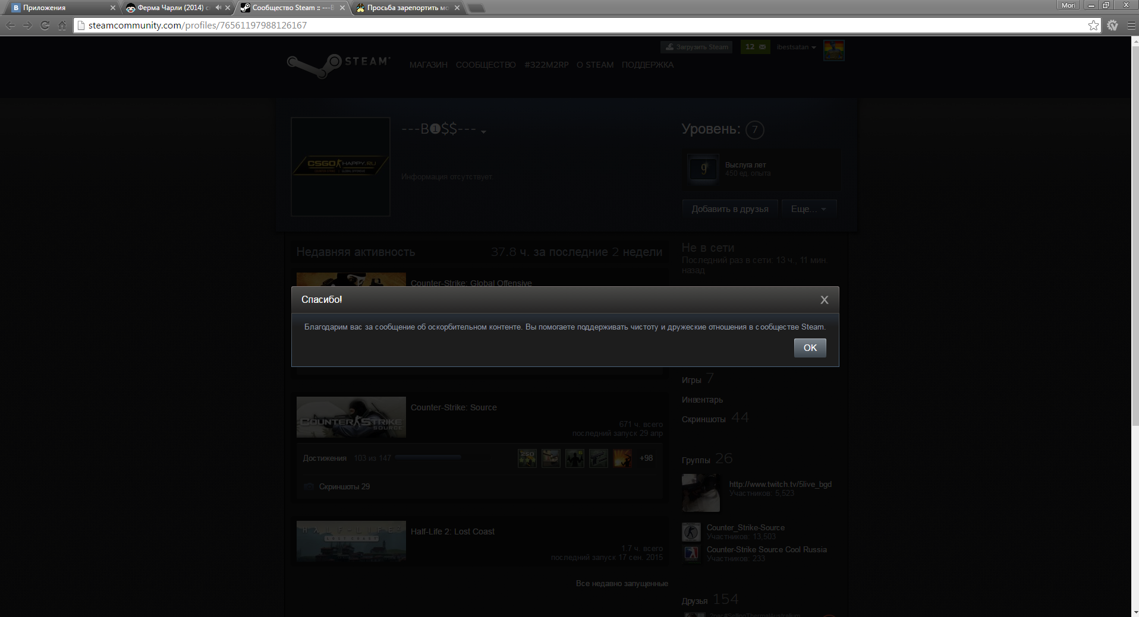Click the Загрузить Steam button
The width and height of the screenshot is (1139, 617).
(697, 47)
